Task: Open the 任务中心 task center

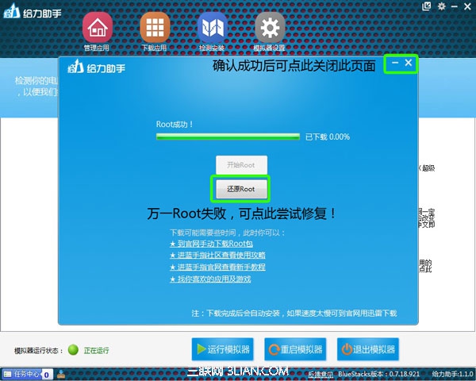Action: pyautogui.click(x=27, y=374)
